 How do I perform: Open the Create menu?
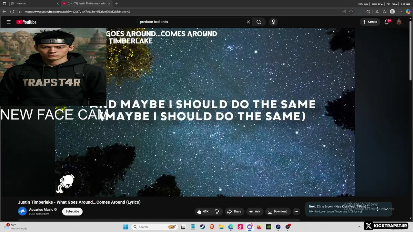pyautogui.click(x=370, y=22)
